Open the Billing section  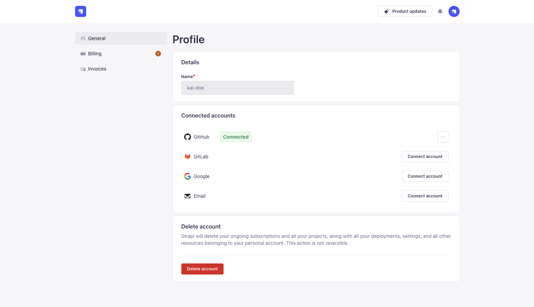point(94,54)
